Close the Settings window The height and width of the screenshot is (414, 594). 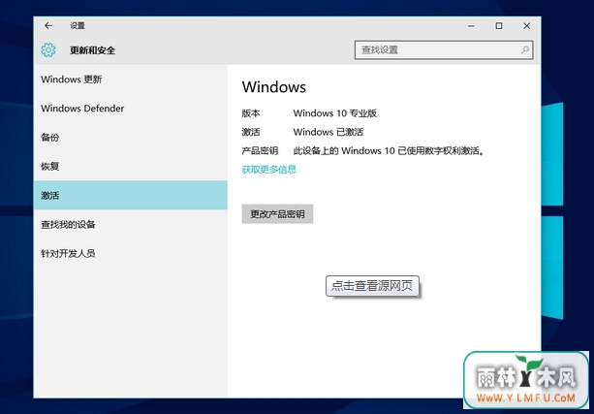click(x=526, y=26)
